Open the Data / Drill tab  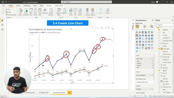59,6
